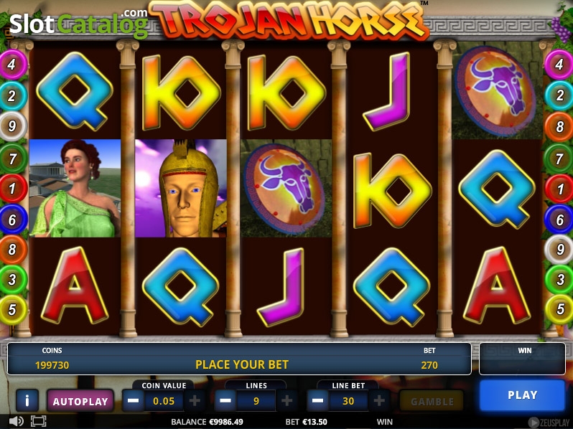
Task: Increase coin value with plus button
Action: pyautogui.click(x=195, y=401)
